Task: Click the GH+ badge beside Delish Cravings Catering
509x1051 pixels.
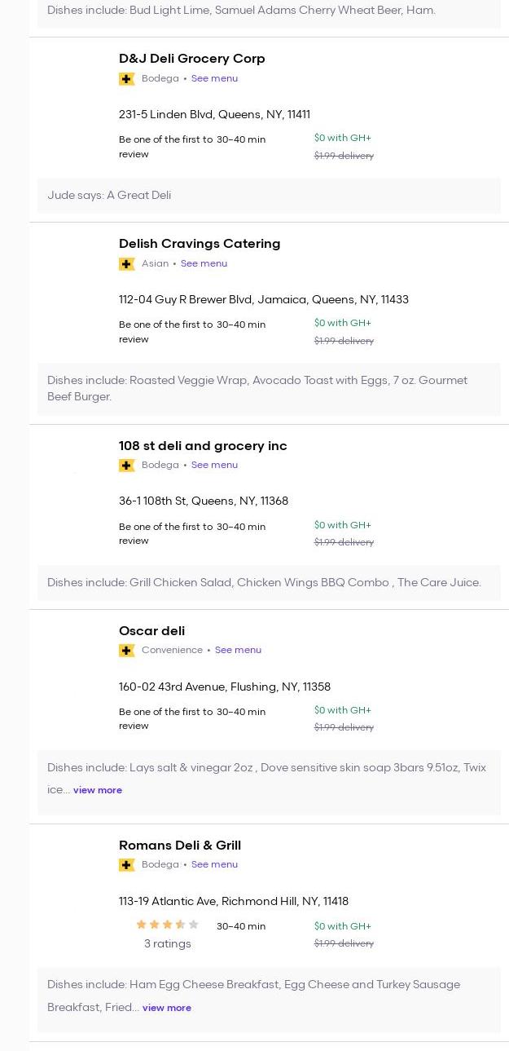Action: 126,264
